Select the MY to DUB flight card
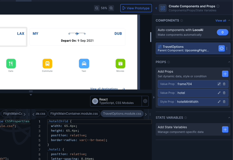 click(77, 37)
